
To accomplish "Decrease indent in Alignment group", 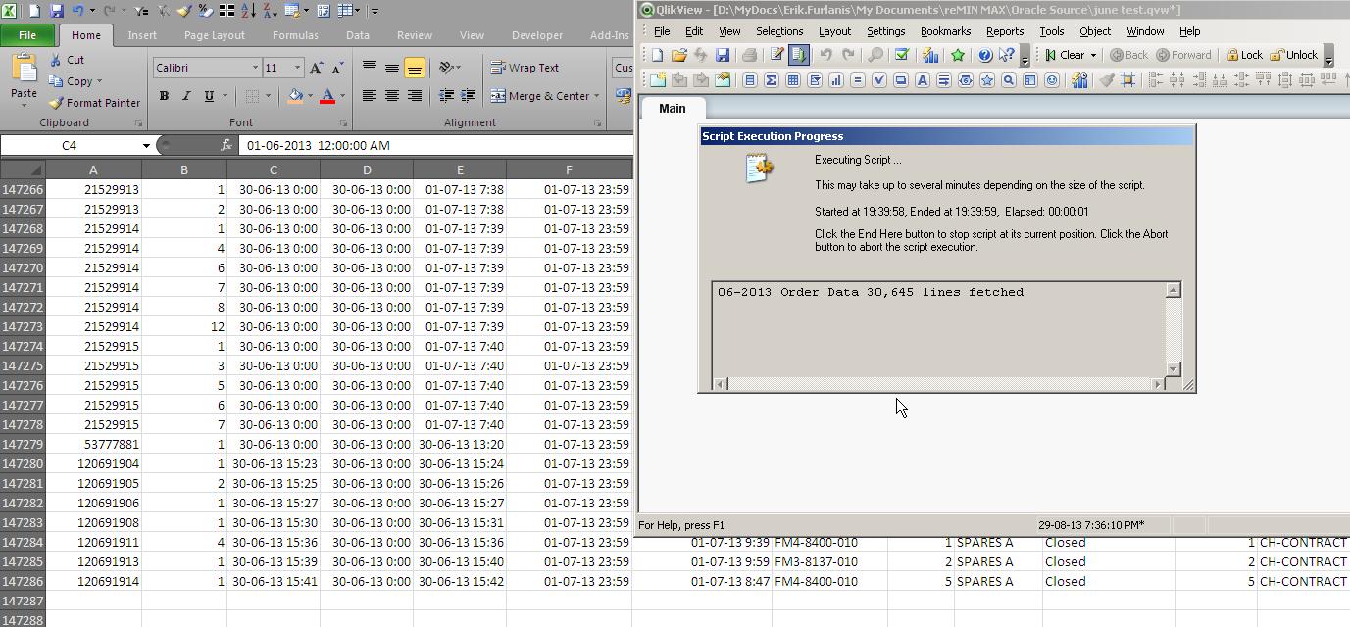I will click(x=446, y=95).
